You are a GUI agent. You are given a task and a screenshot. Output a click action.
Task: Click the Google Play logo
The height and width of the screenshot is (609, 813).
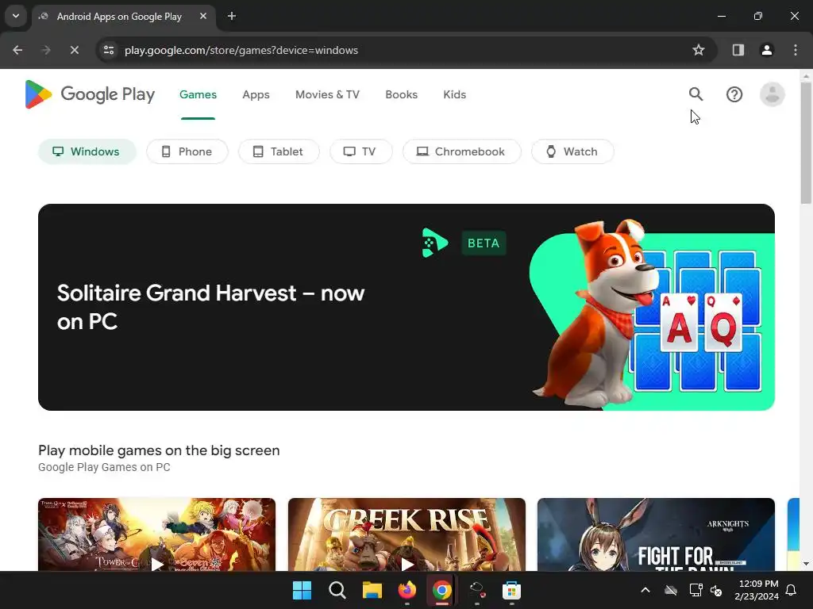90,94
